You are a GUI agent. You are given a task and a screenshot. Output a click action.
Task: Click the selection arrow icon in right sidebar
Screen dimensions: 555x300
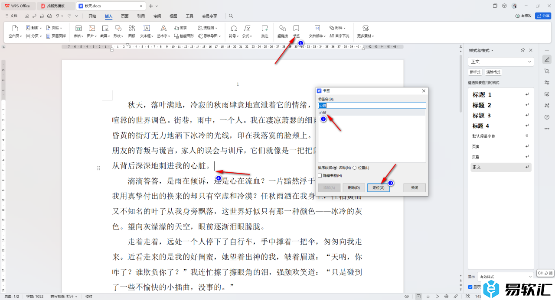coord(546,71)
